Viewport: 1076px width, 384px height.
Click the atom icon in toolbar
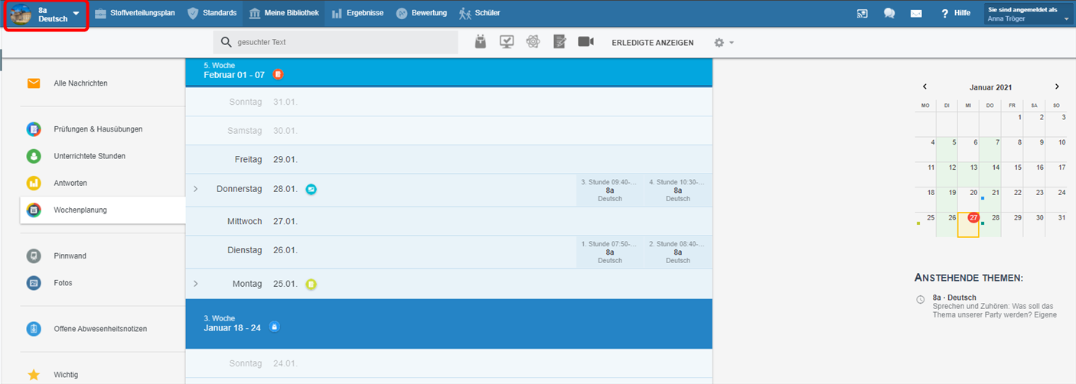[x=533, y=42]
